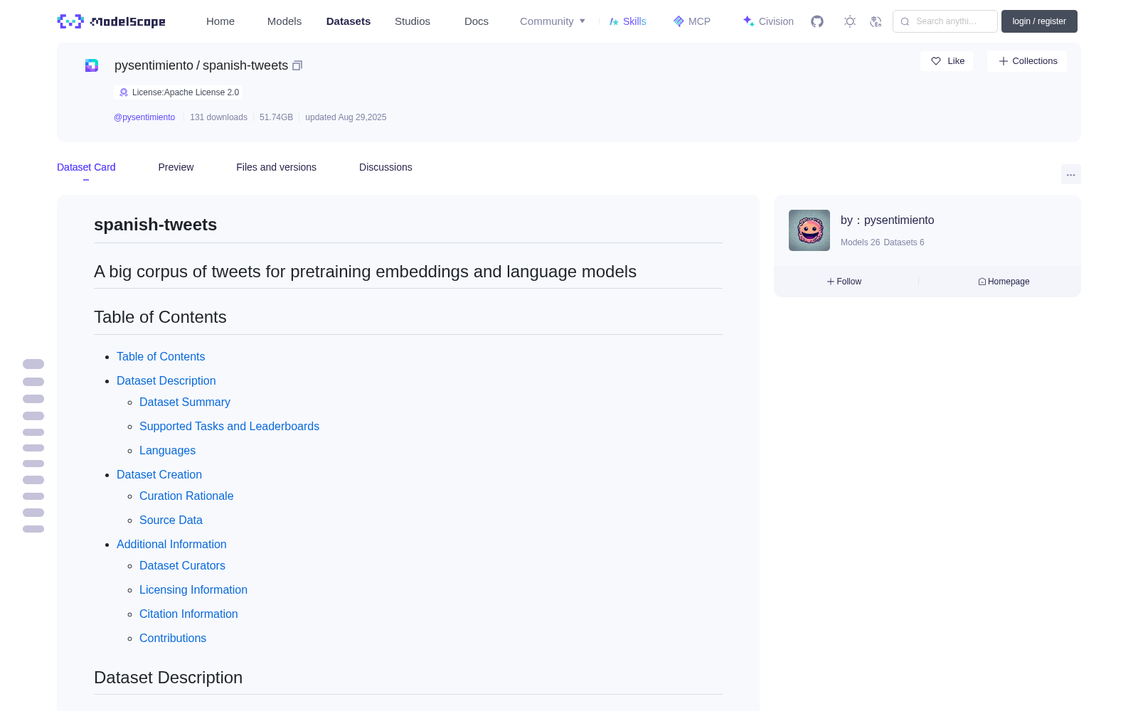Click the license badge icon

(x=124, y=92)
